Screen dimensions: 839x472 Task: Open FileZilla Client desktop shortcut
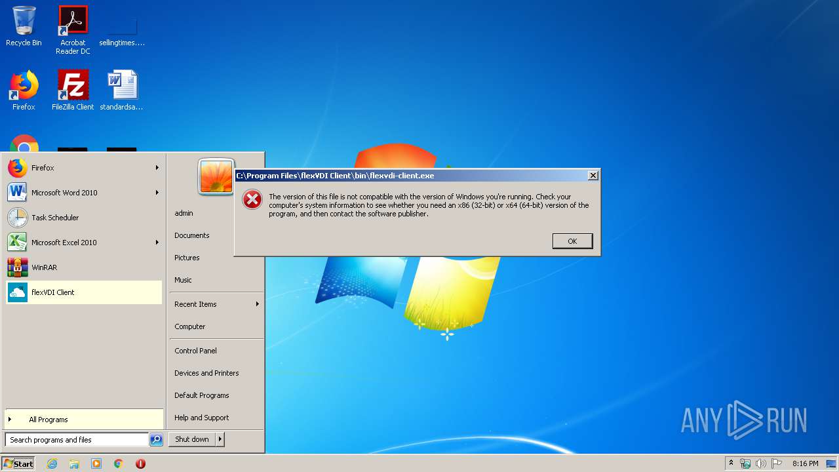73,90
